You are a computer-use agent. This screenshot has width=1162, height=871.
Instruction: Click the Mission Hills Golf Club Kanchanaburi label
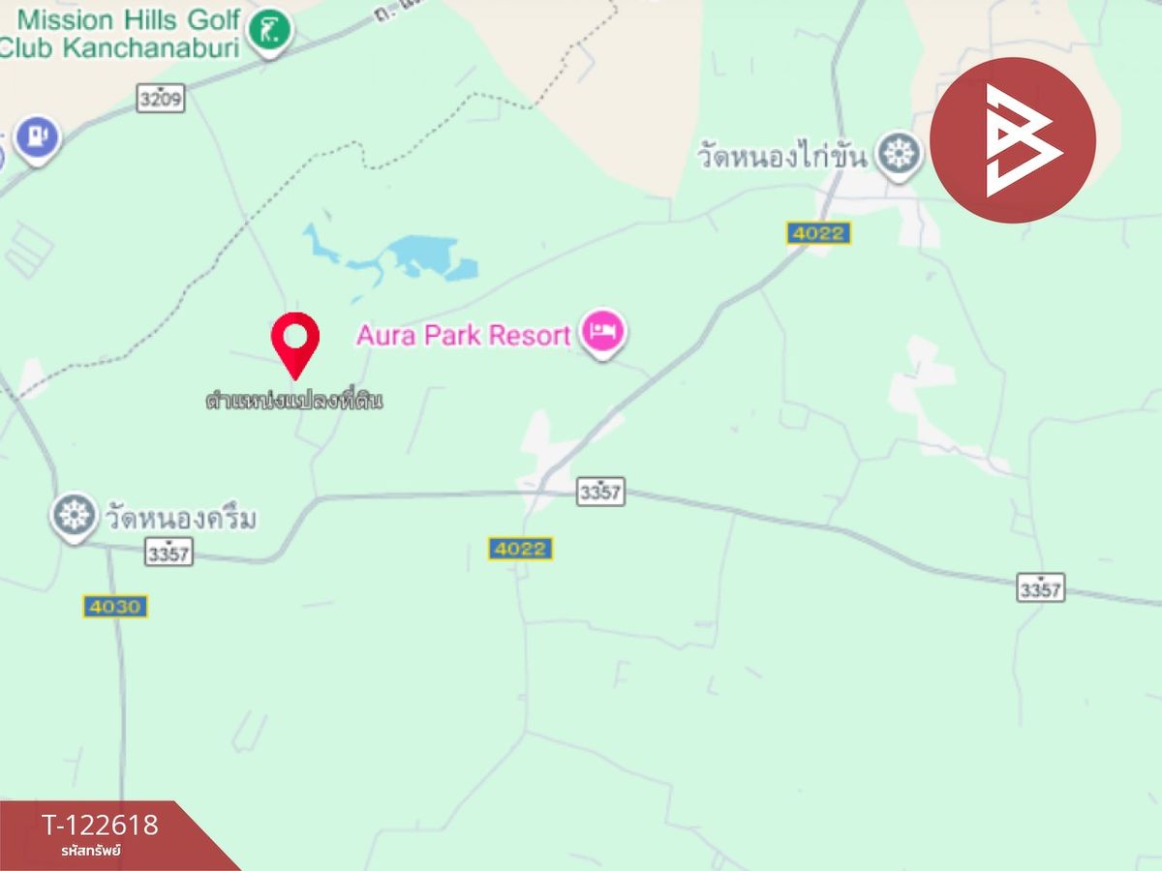[120, 33]
